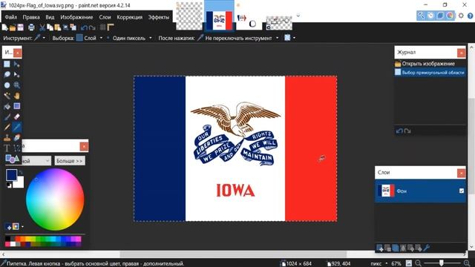Open the Изображение menu
The image size is (475, 267).
(76, 17)
